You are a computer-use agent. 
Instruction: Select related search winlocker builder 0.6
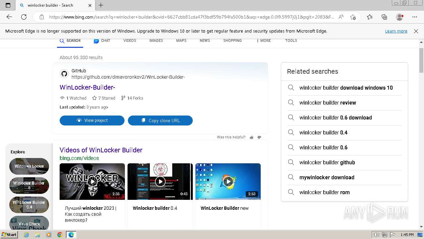[344, 148]
